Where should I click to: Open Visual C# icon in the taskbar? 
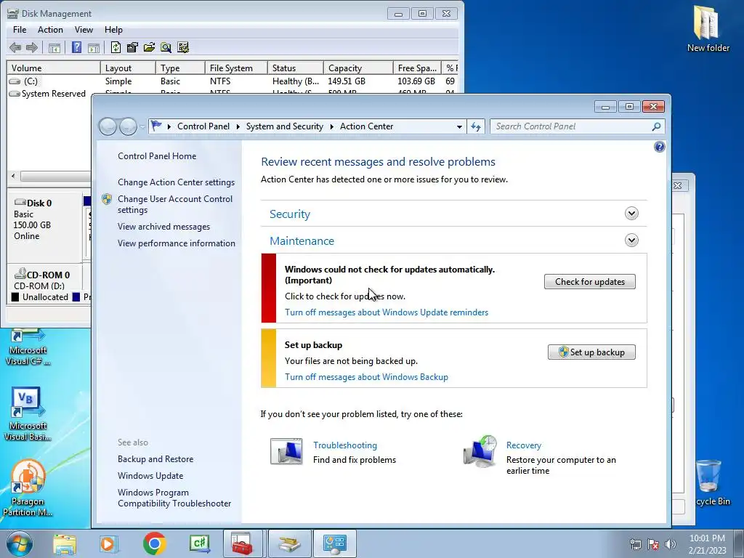(x=199, y=543)
